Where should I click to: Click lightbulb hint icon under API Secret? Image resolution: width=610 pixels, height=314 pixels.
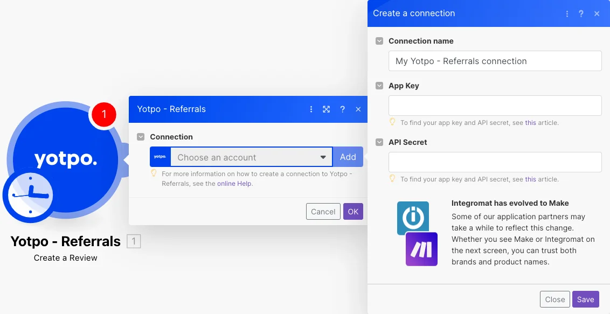point(392,178)
